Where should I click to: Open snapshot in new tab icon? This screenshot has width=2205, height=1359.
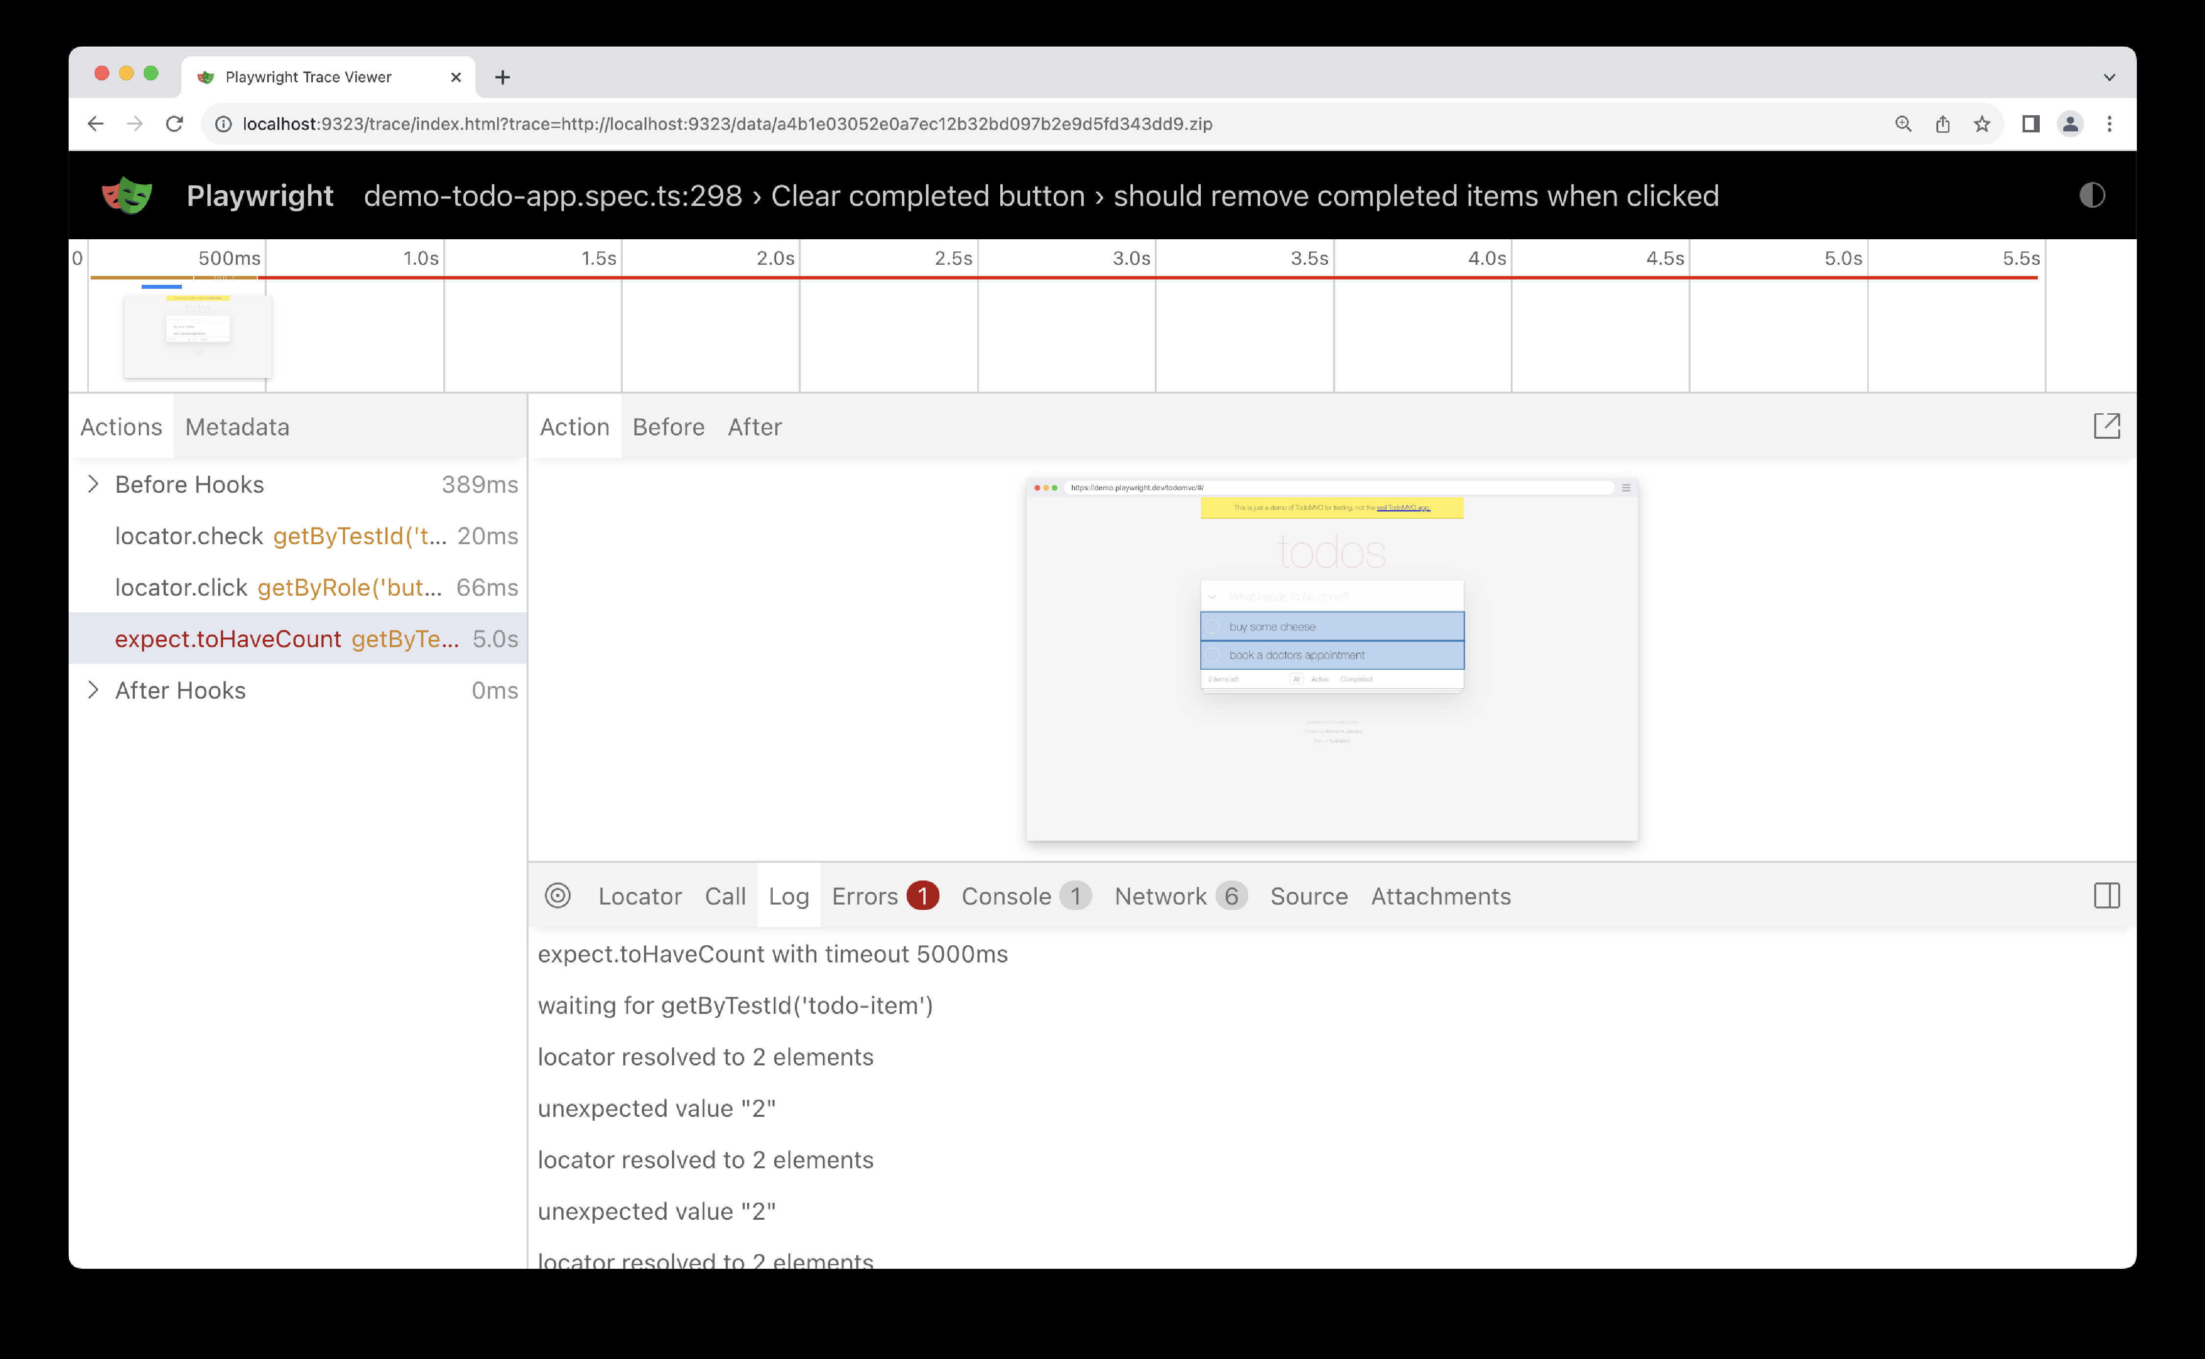2106,426
